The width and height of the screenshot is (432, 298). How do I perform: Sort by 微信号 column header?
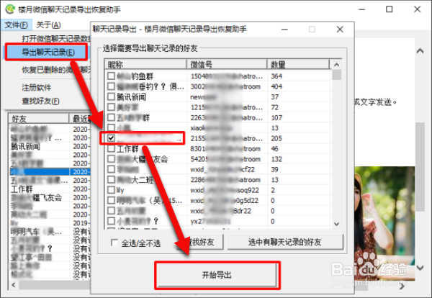point(227,65)
